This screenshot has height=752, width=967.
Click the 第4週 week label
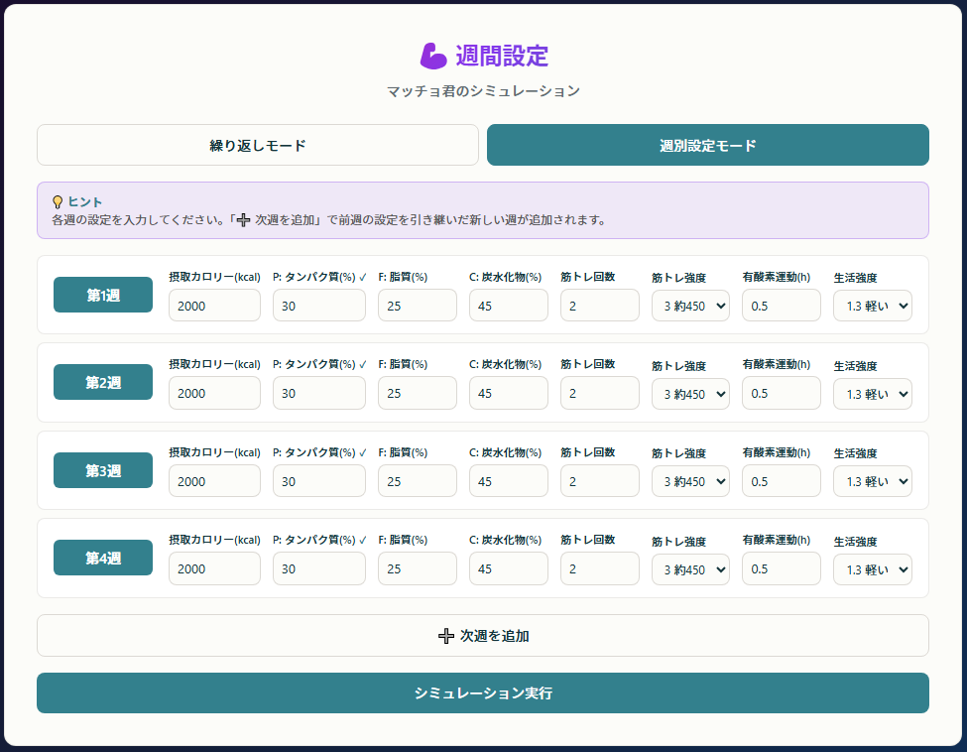tap(103, 558)
